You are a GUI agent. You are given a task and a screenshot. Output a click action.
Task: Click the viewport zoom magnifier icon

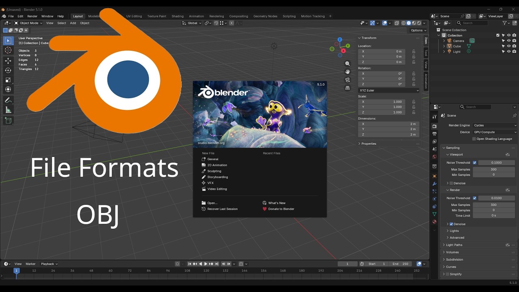[x=347, y=64]
